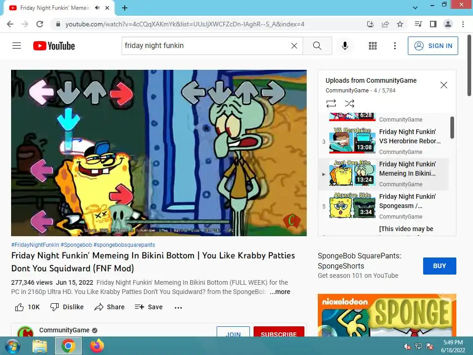
Task: Toggle playlist shuffle
Action: pyautogui.click(x=349, y=104)
